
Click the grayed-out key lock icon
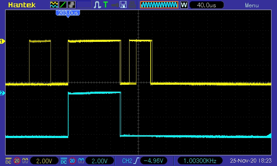pos(114,5)
